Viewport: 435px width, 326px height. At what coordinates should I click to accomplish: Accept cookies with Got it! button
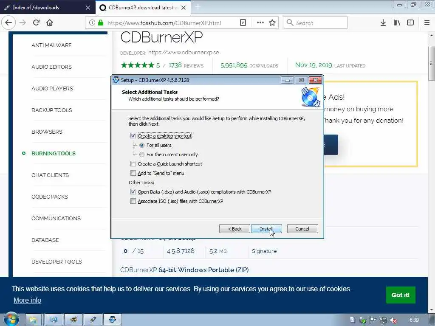coord(400,295)
